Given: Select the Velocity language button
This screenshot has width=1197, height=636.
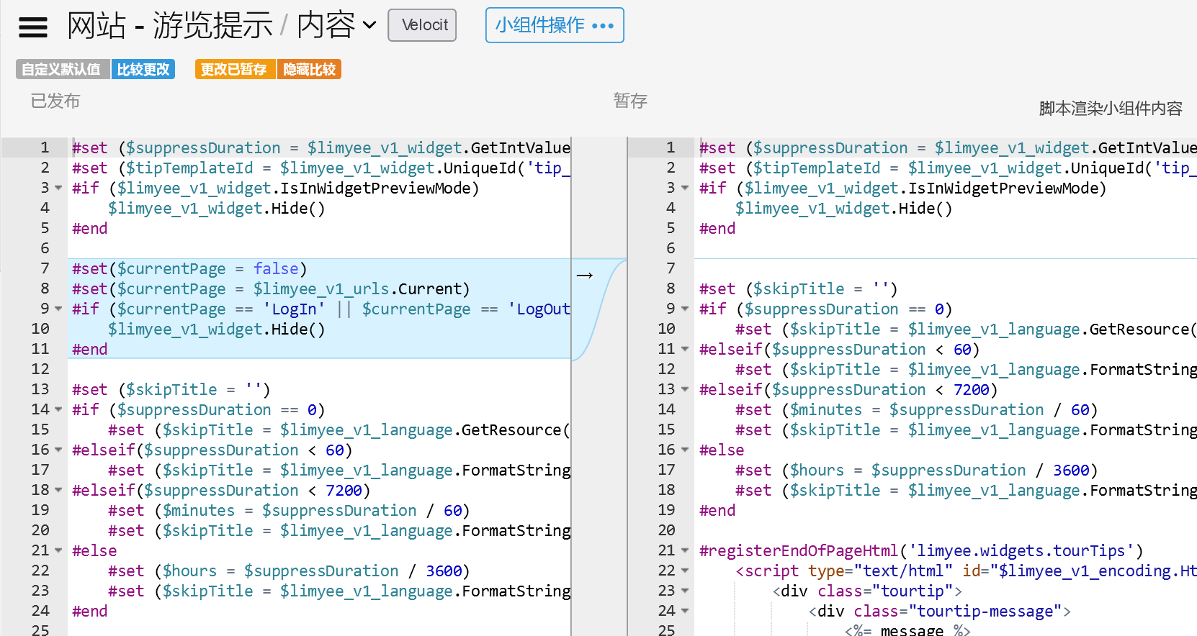Looking at the screenshot, I should [x=422, y=25].
